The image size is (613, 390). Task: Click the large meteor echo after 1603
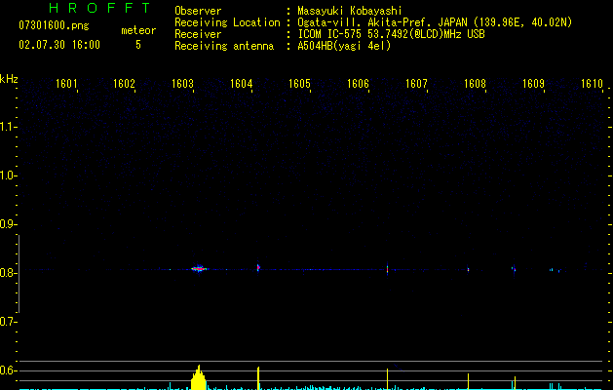[x=199, y=269]
